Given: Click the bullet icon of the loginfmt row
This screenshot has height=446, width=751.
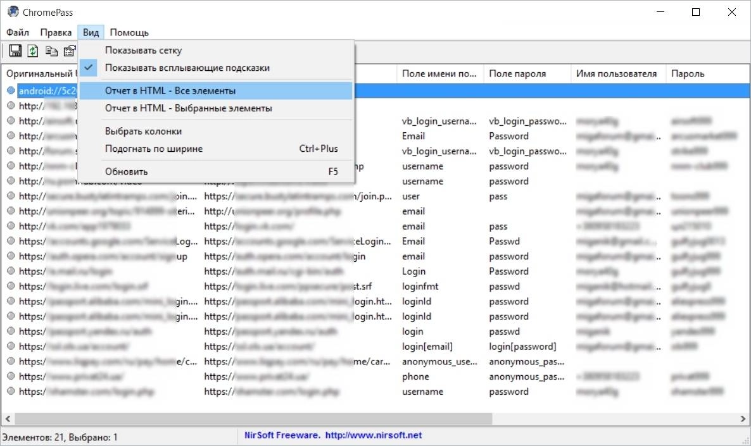Looking at the screenshot, I should [x=11, y=286].
